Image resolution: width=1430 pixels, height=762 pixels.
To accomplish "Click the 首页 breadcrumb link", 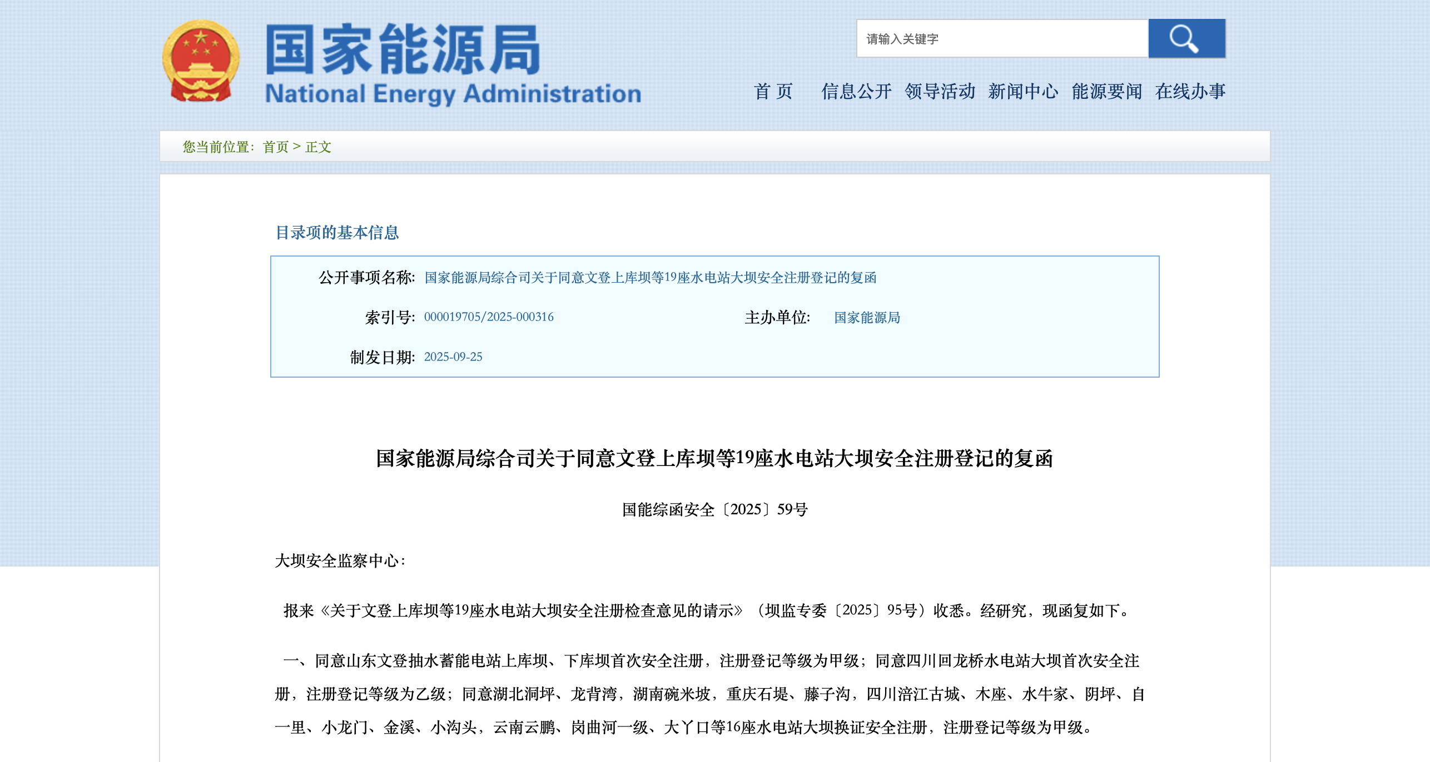I will coord(276,147).
